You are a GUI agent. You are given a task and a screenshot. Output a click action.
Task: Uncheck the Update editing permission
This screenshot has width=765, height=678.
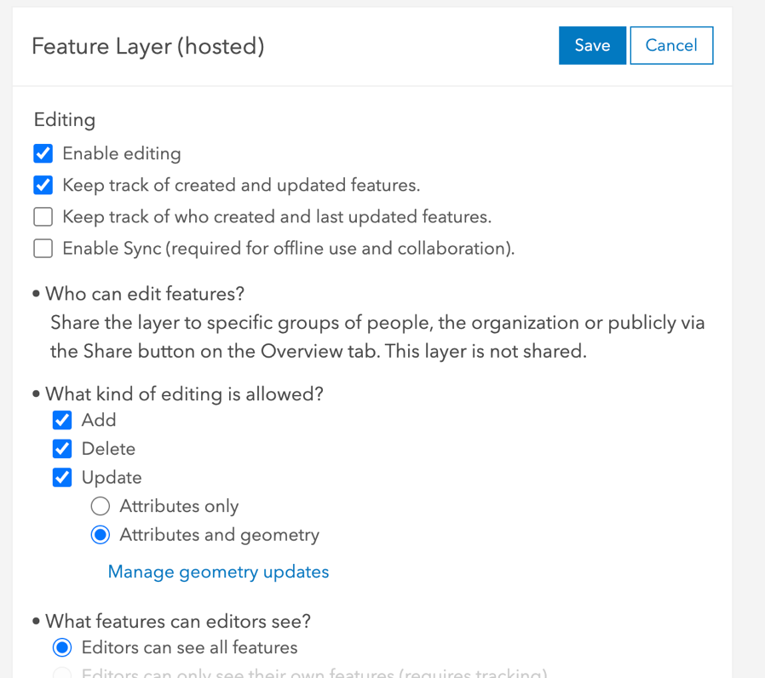pyautogui.click(x=62, y=477)
